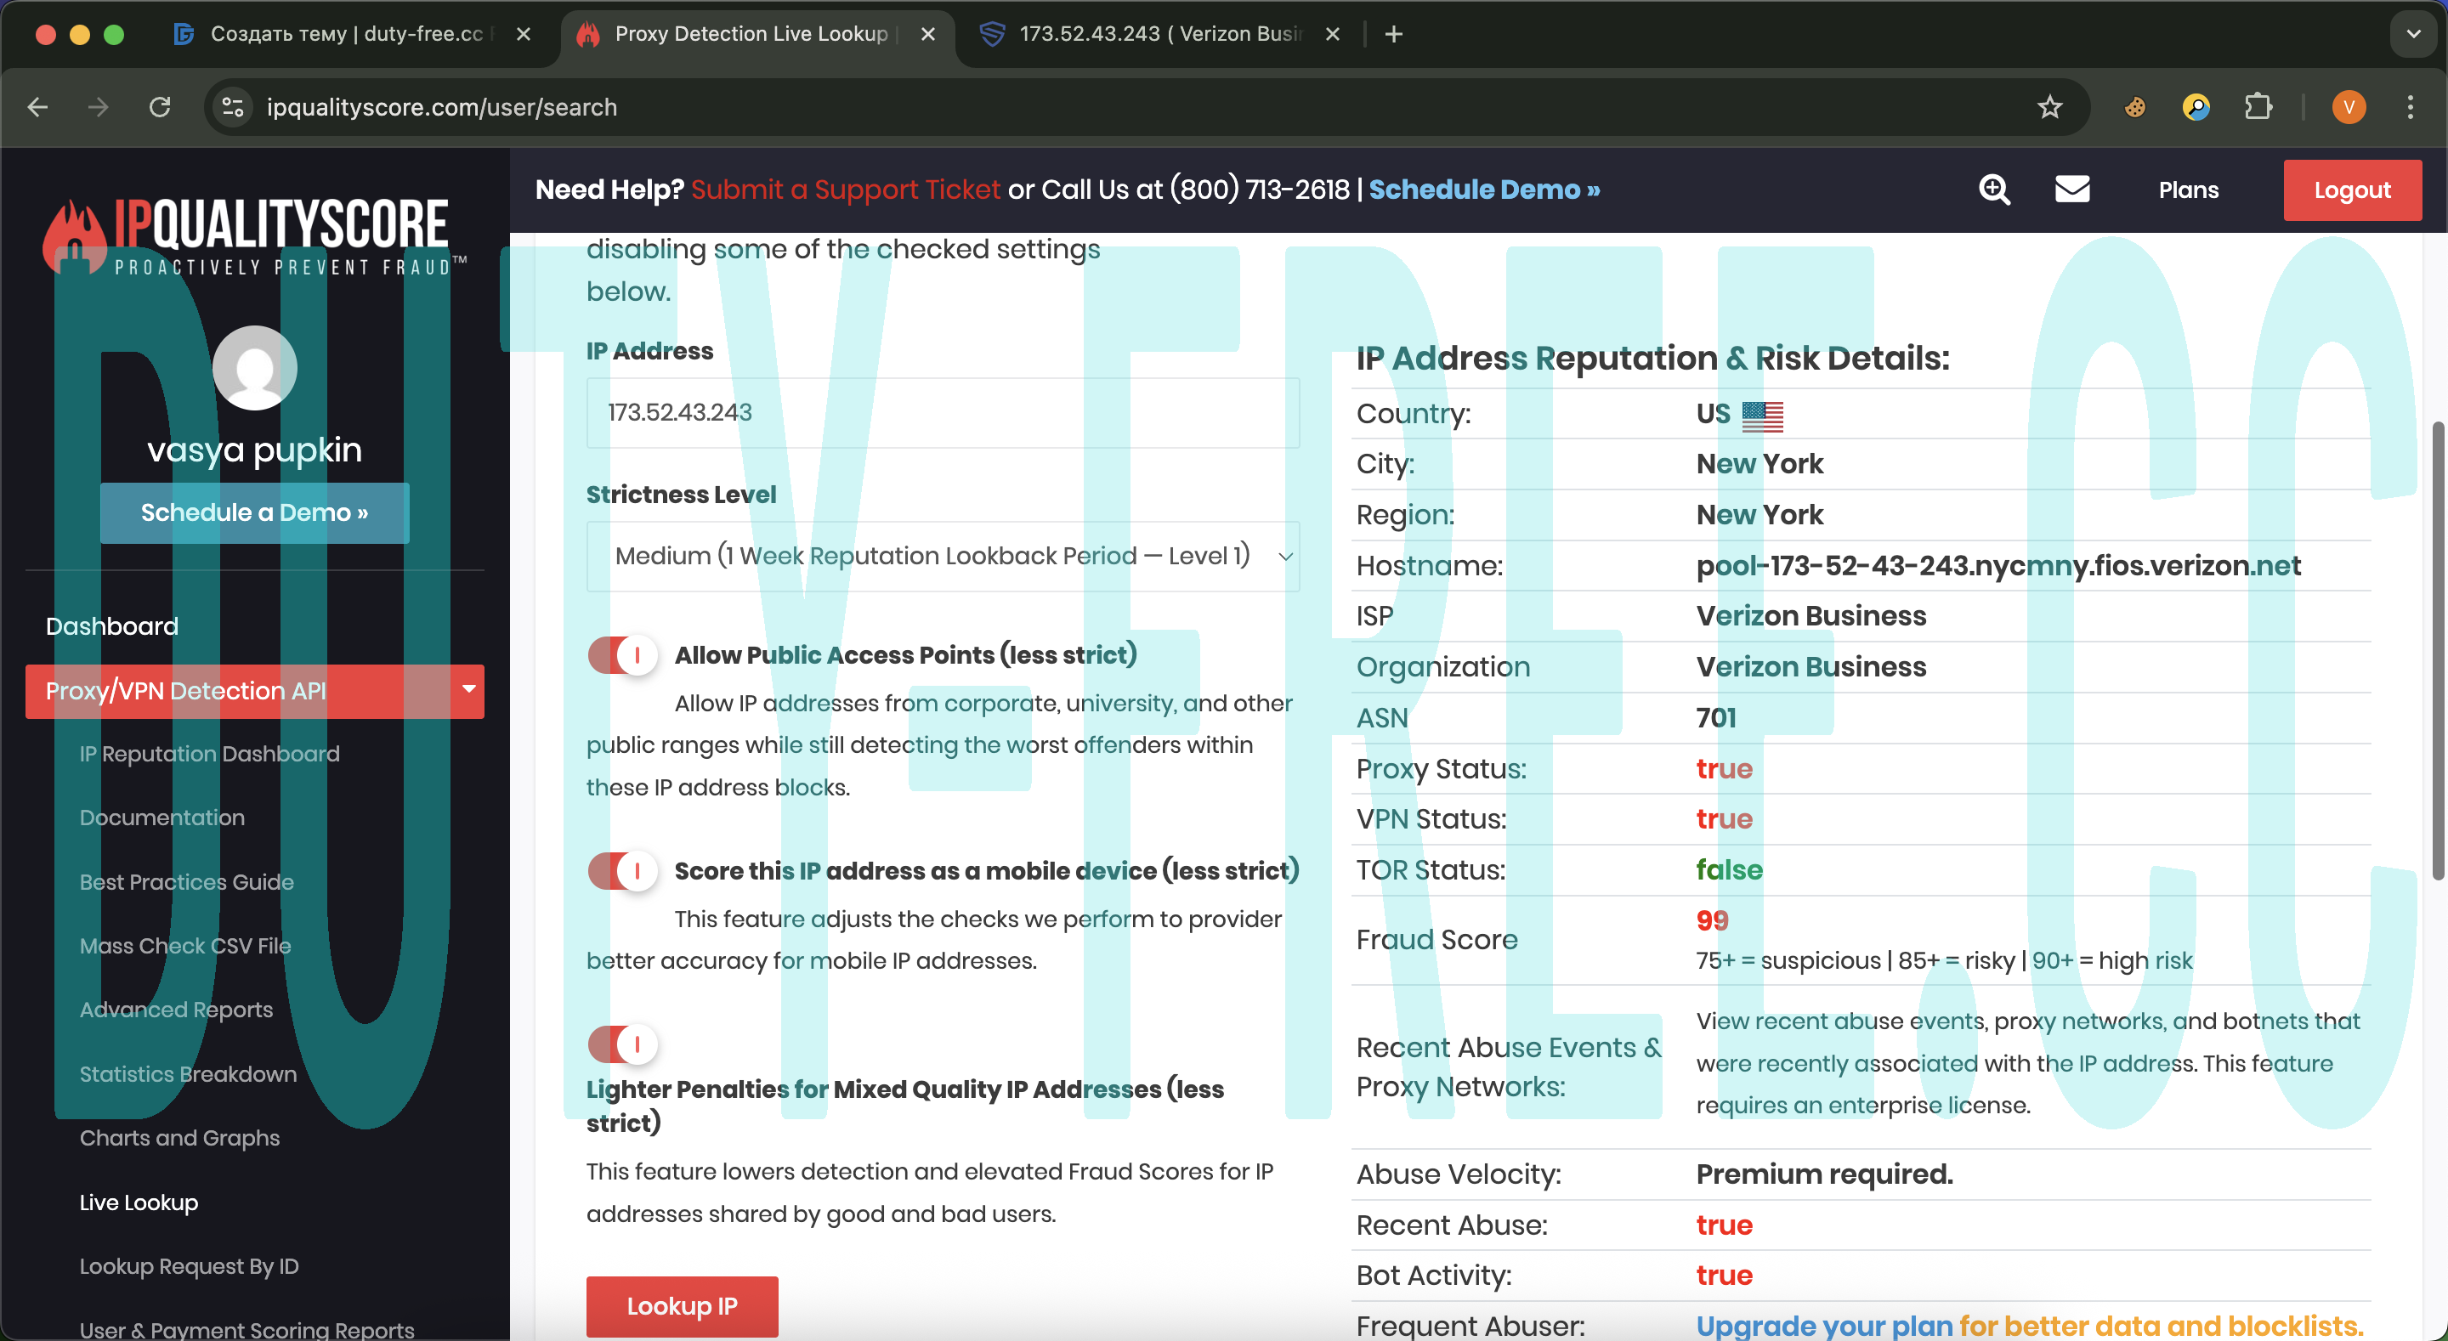Open Live Lookup in the sidebar
Screen dimensions: 2448x1341
[139, 1202]
